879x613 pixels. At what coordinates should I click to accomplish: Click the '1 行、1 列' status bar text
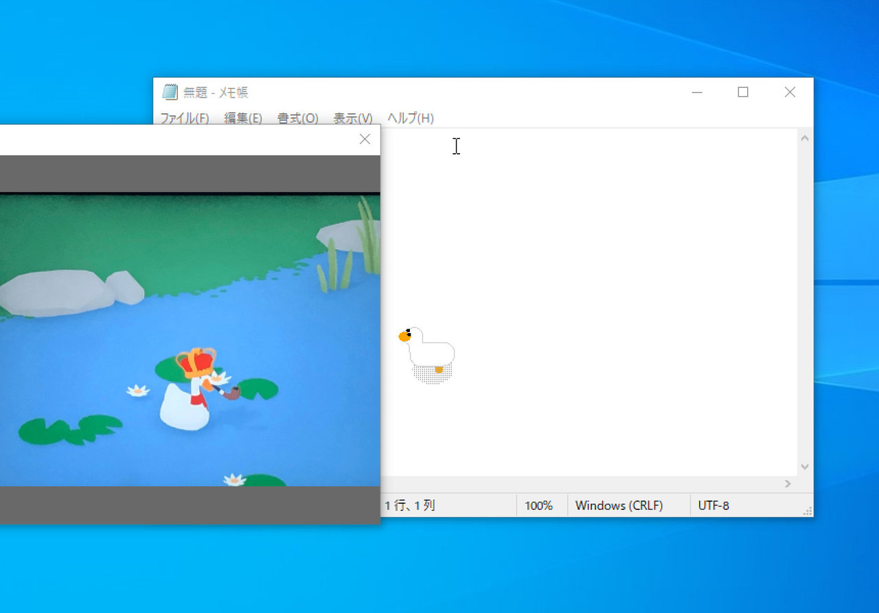click(x=410, y=506)
